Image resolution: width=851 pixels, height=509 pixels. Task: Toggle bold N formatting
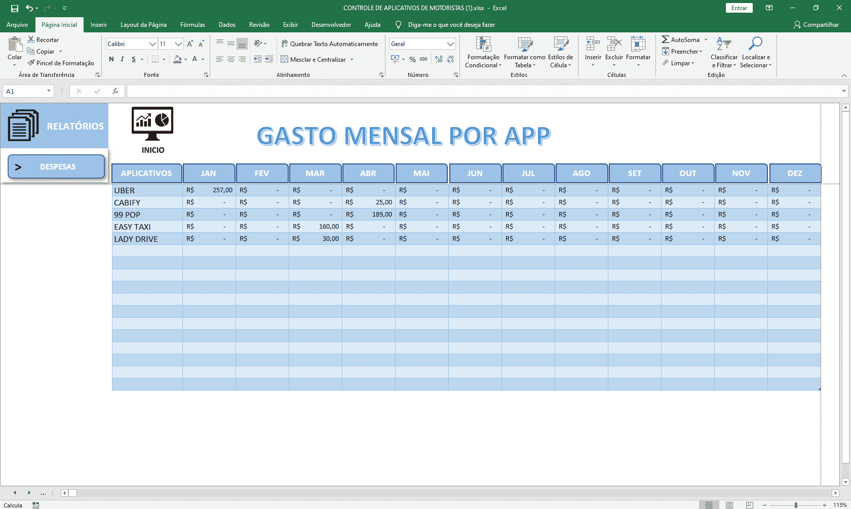[111, 59]
